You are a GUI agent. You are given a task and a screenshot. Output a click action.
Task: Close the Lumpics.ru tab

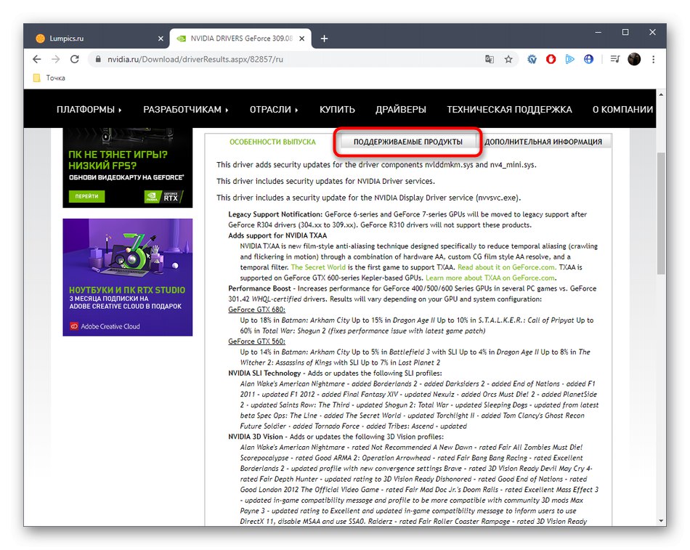coord(161,39)
